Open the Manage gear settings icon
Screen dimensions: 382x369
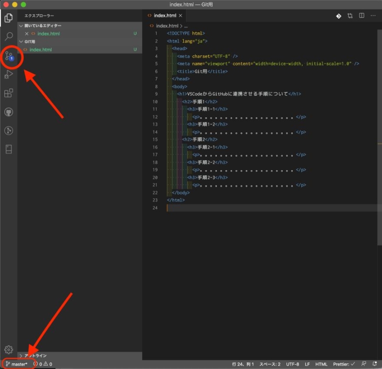pos(9,349)
